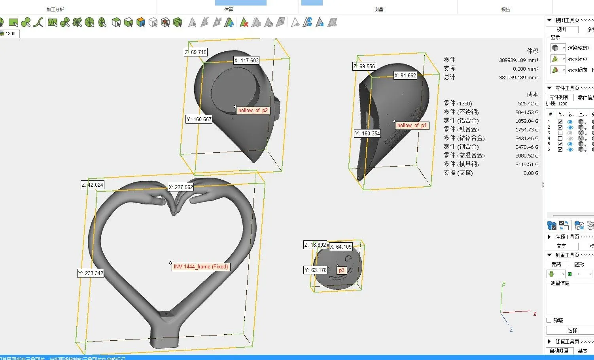Open the 加工分析 ribbon tab
The image size is (594, 360).
click(x=55, y=9)
